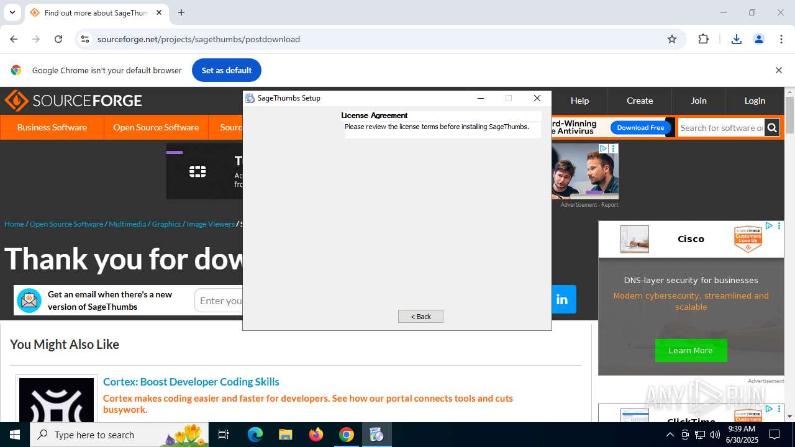Open a new Chrome tab
795x447 pixels.
pyautogui.click(x=181, y=12)
